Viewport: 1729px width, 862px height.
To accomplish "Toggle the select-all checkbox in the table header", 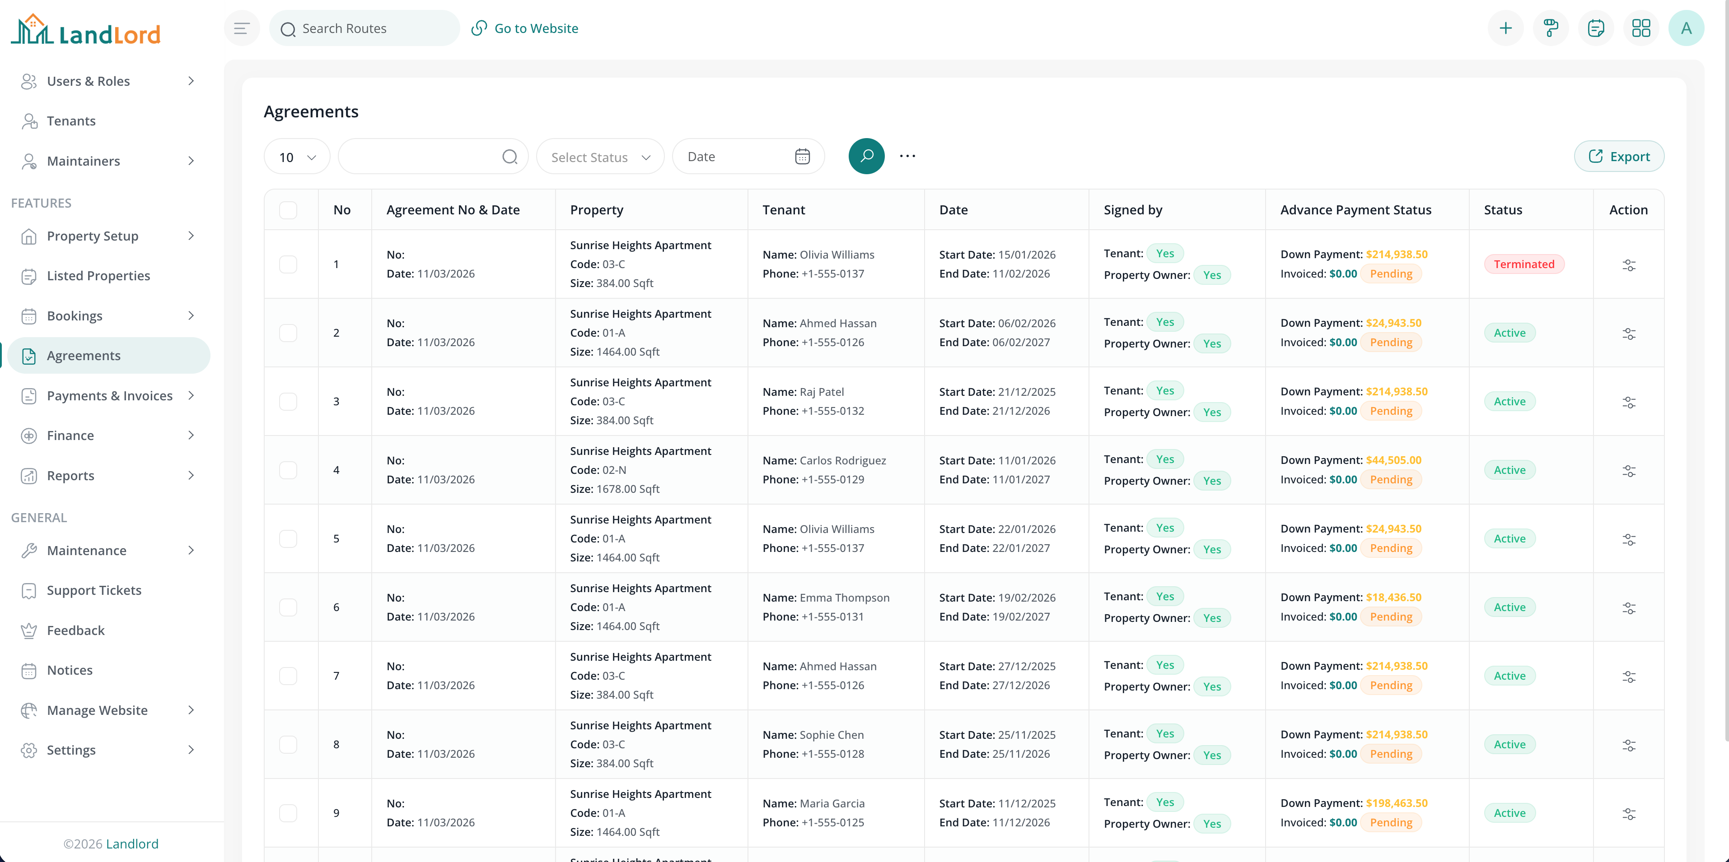I will tap(289, 209).
